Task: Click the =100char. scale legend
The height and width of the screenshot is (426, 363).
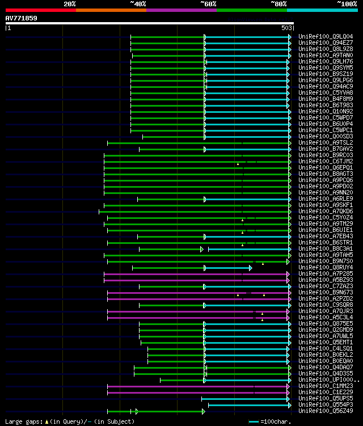Action: click(270, 421)
